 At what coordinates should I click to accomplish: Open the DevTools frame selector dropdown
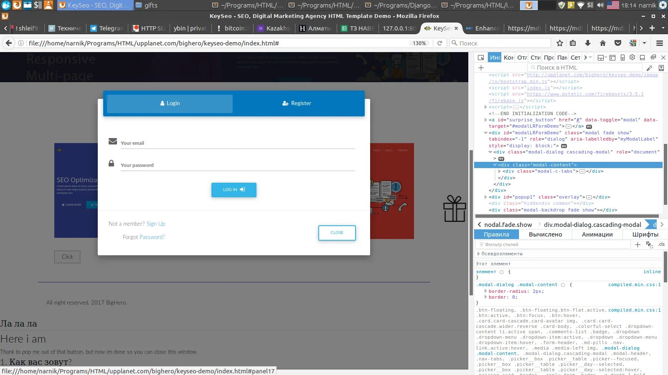coord(602,58)
